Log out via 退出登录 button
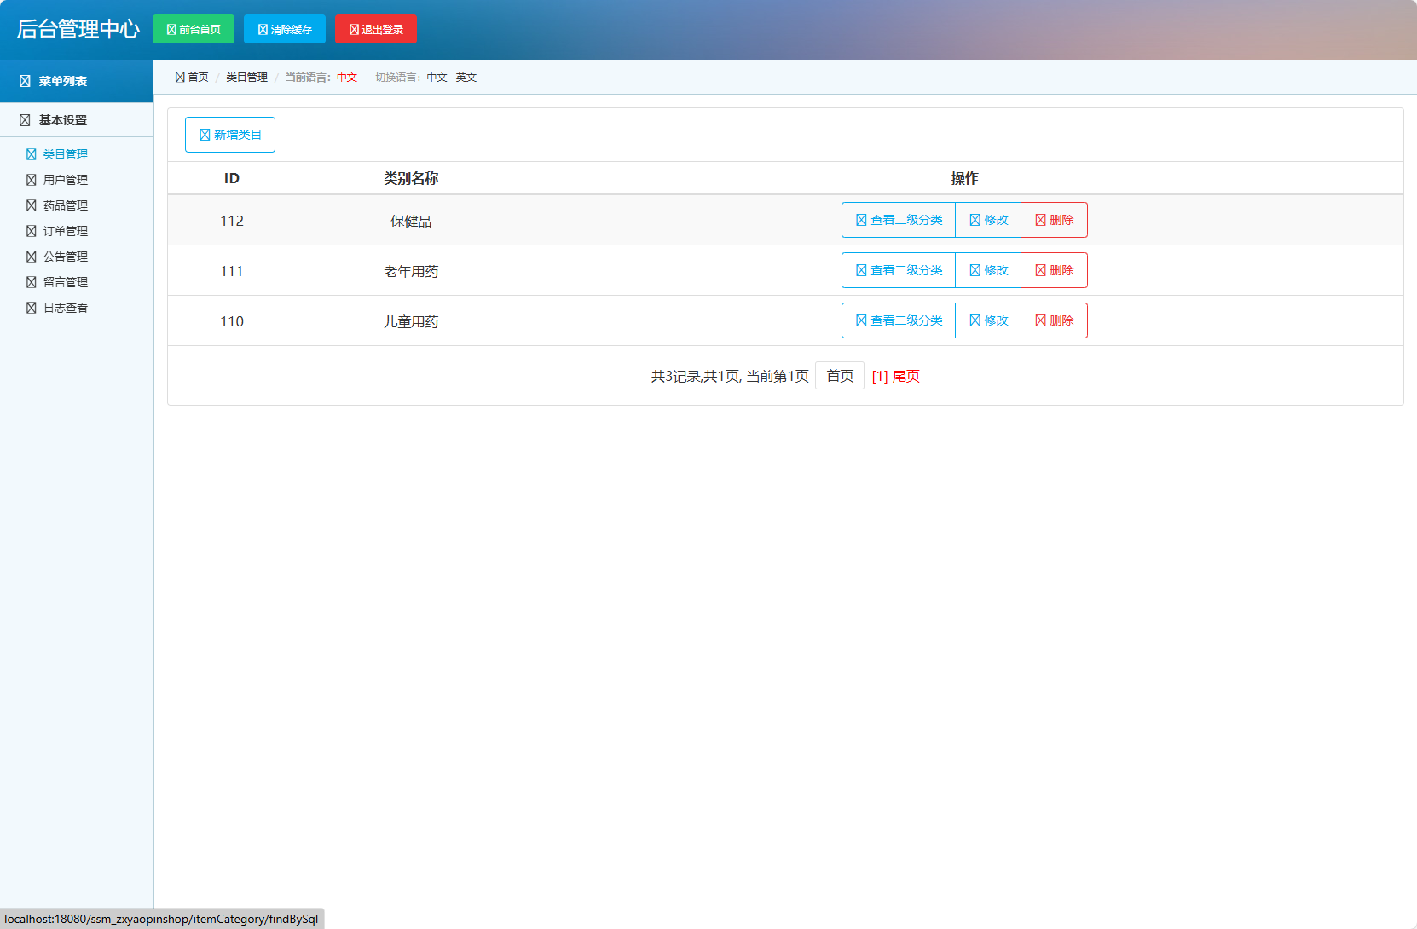Viewport: 1417px width, 929px height. click(x=376, y=29)
